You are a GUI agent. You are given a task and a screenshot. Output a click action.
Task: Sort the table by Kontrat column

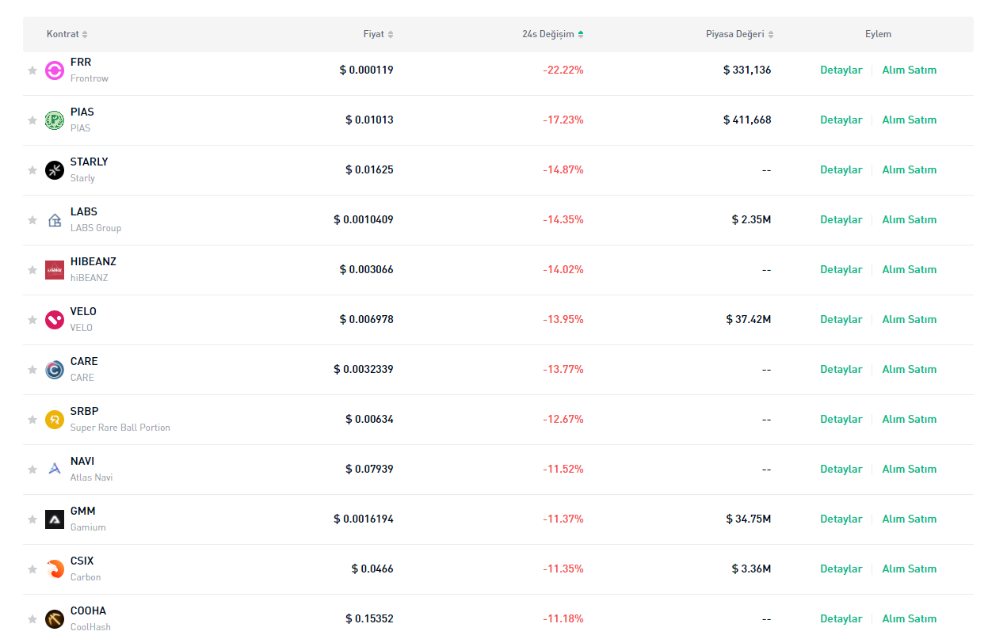[67, 34]
